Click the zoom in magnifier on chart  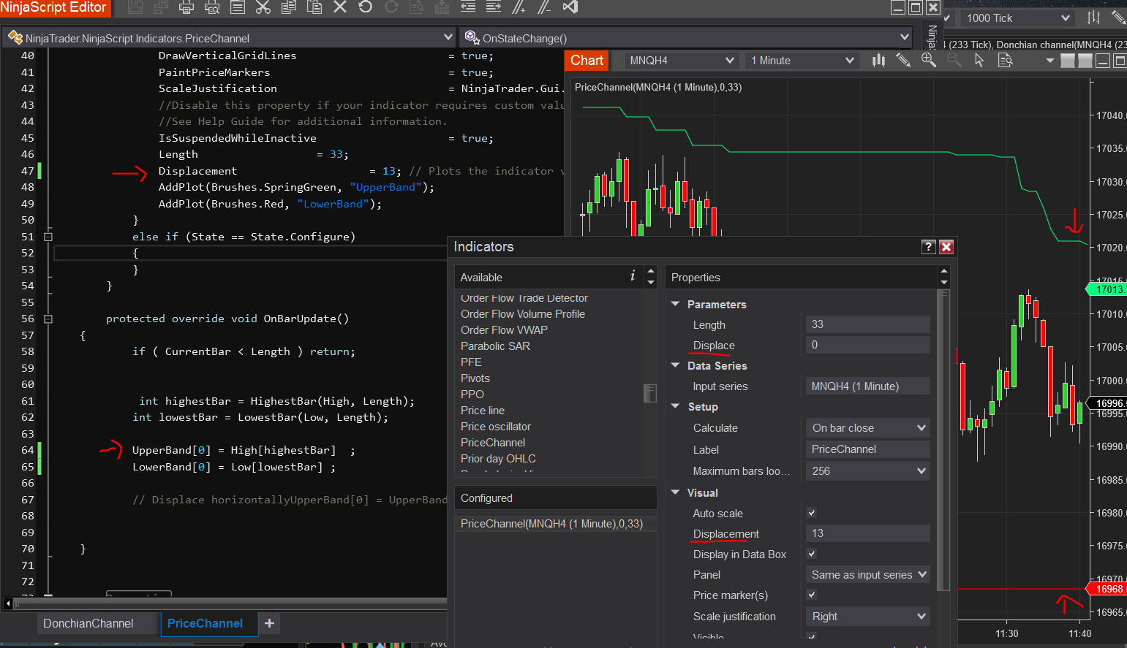pyautogui.click(x=928, y=61)
